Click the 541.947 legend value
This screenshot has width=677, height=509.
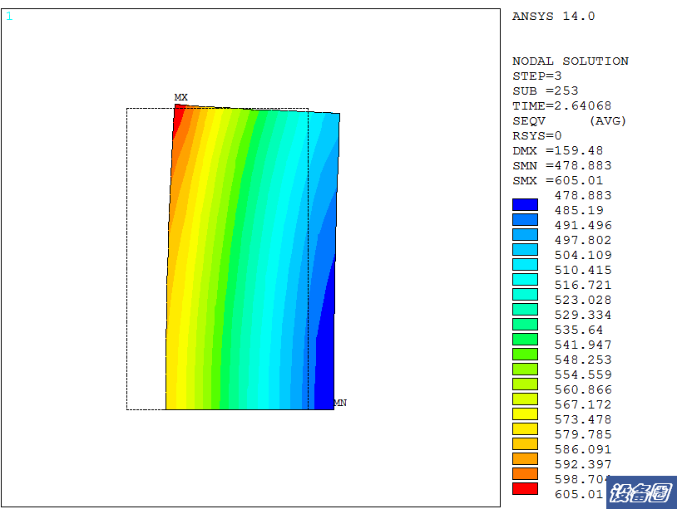[582, 345]
